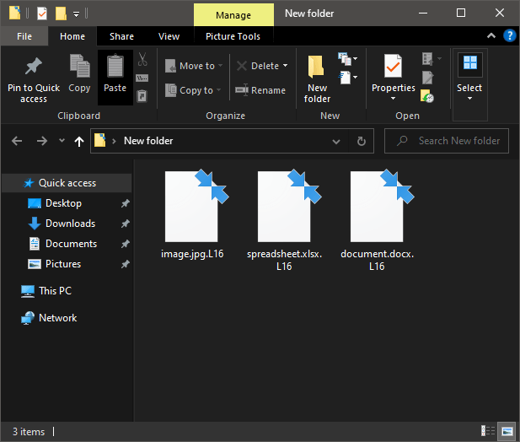This screenshot has height=442, width=520.
Task: Switch to large thumbnails view in status bar
Action: (507, 431)
